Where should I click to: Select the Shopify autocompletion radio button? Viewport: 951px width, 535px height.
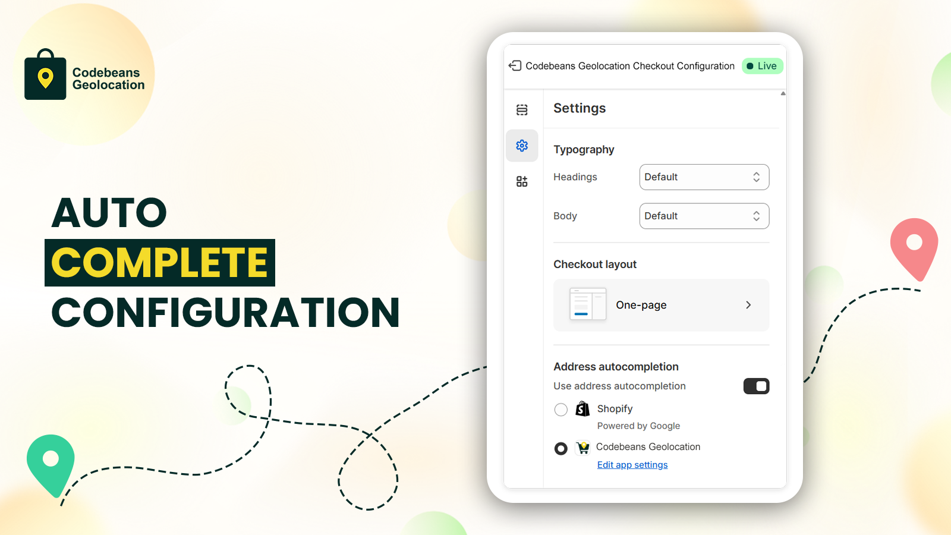point(560,410)
